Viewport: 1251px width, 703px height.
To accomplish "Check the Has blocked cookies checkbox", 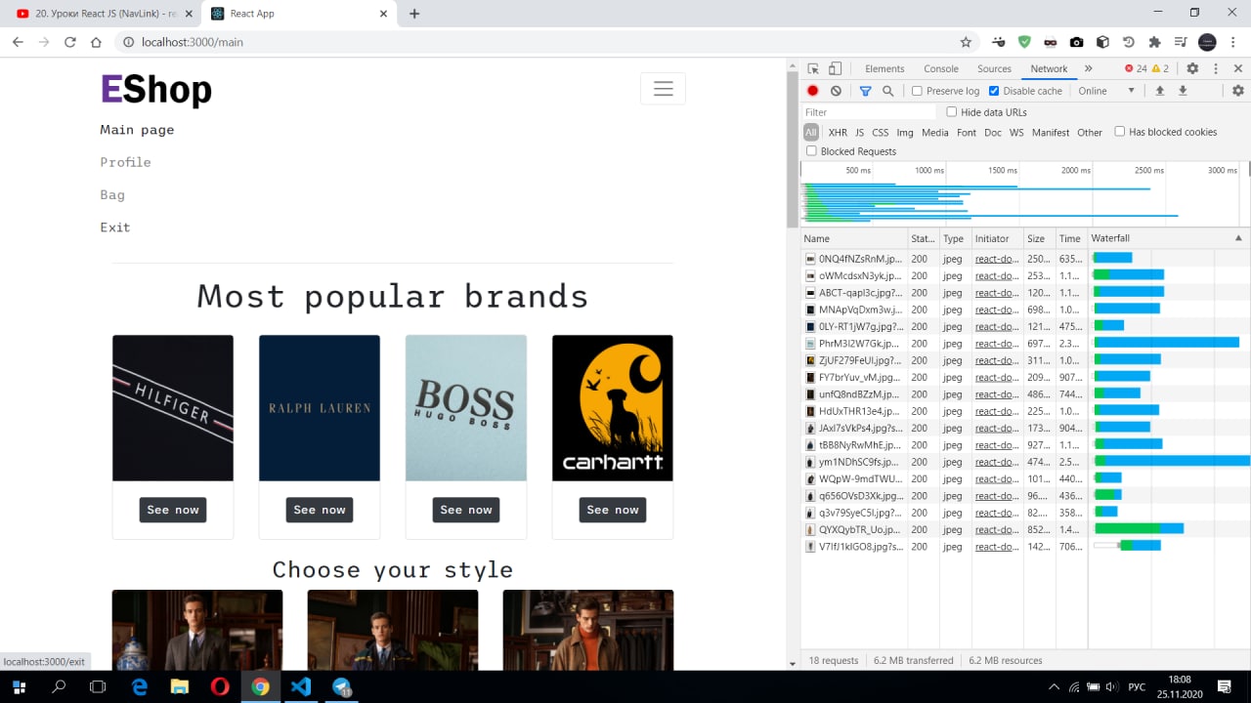I will tap(1120, 132).
